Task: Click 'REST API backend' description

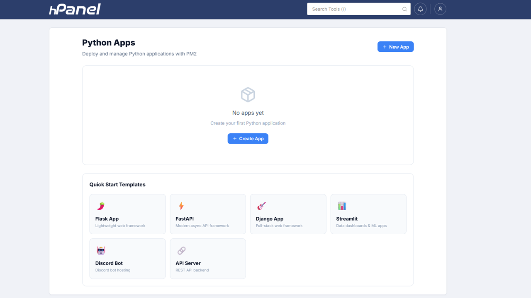Action: (x=192, y=270)
